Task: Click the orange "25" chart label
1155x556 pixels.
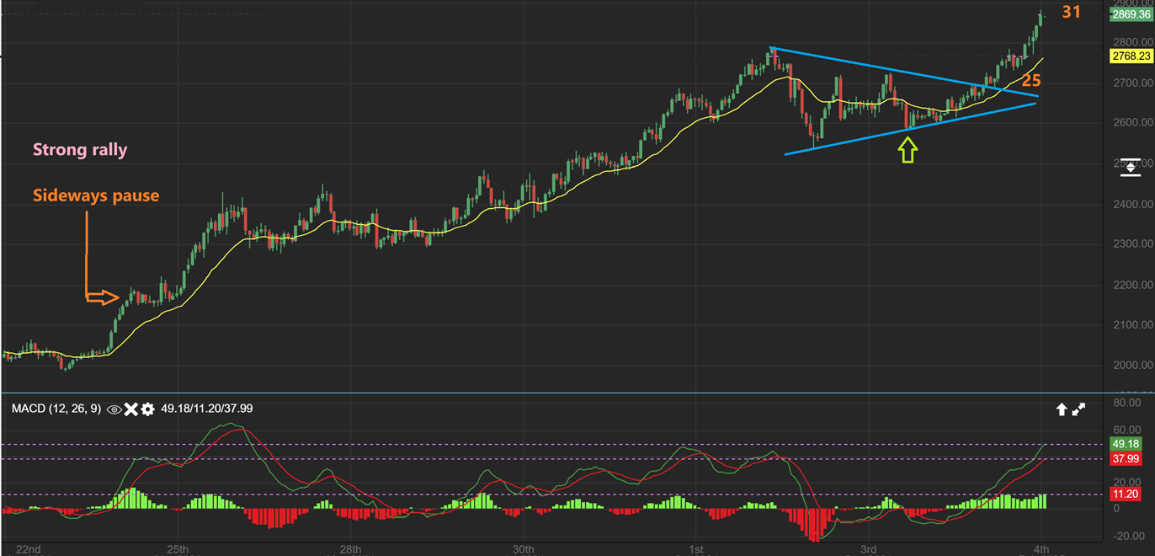Action: click(x=1031, y=81)
